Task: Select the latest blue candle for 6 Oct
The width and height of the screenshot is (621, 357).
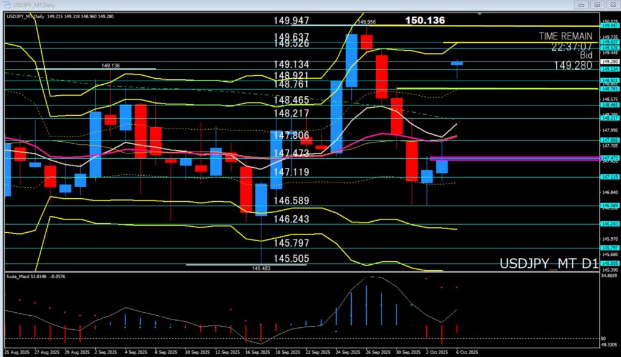Action: [457, 63]
